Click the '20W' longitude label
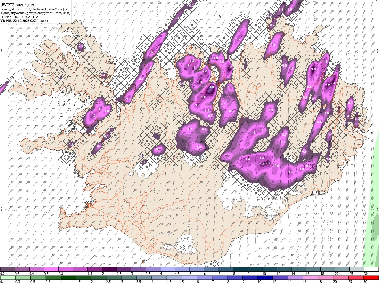 tap(158, 1)
